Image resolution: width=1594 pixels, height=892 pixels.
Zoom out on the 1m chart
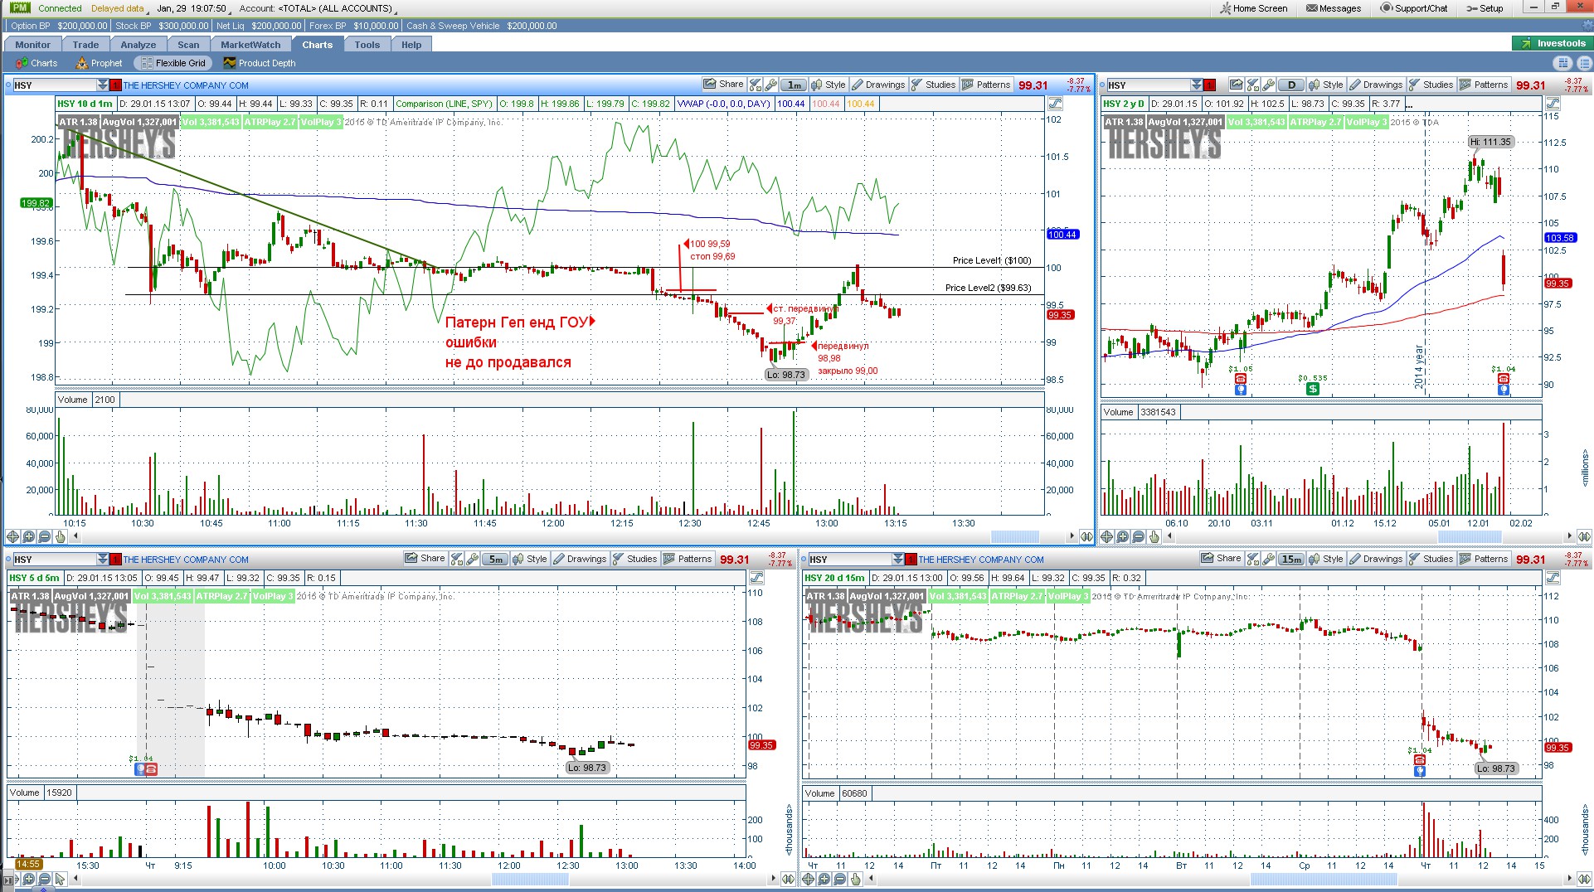pyautogui.click(x=44, y=536)
